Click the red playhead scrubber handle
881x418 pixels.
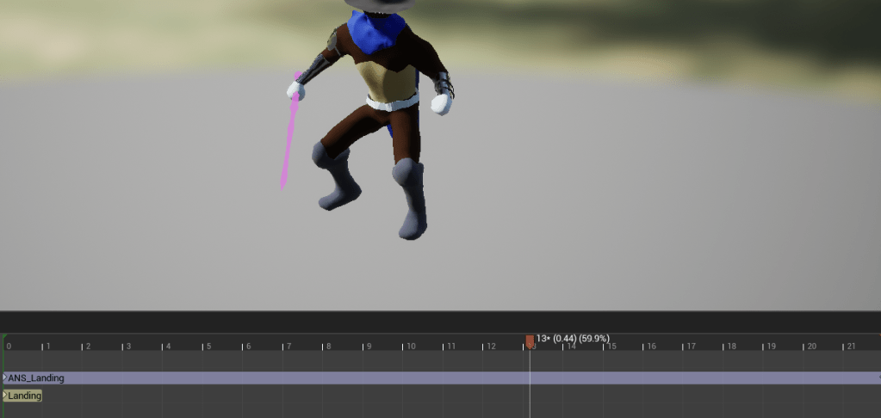click(530, 341)
